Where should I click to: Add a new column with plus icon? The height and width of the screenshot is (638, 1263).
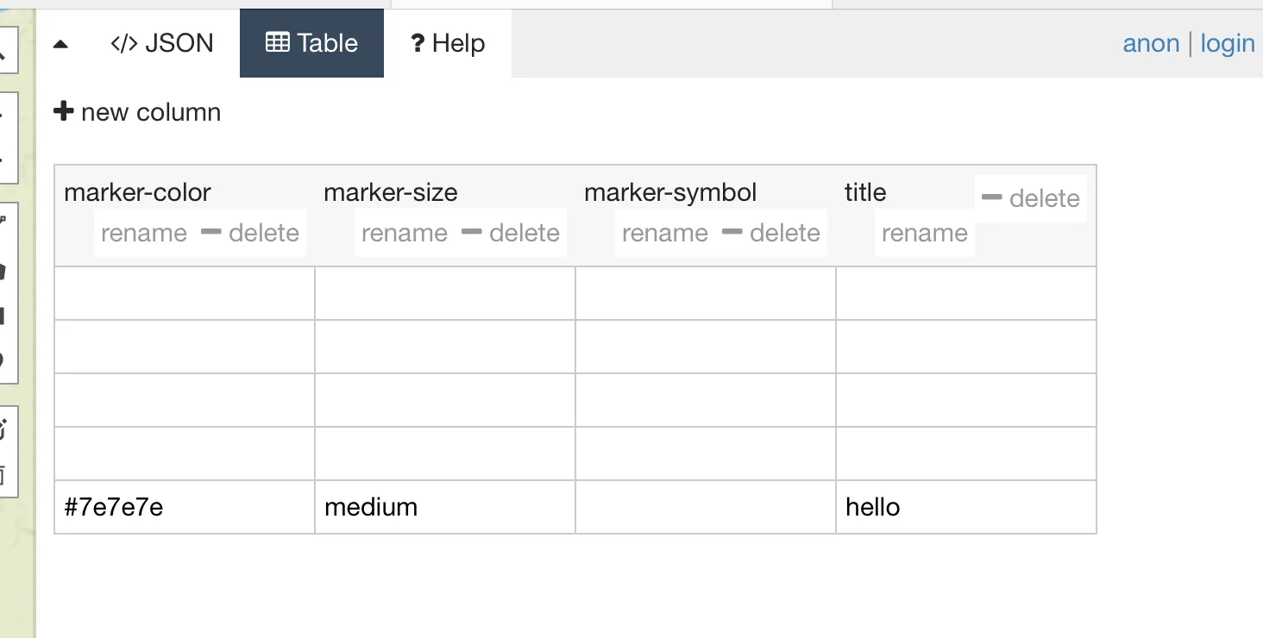[x=137, y=112]
